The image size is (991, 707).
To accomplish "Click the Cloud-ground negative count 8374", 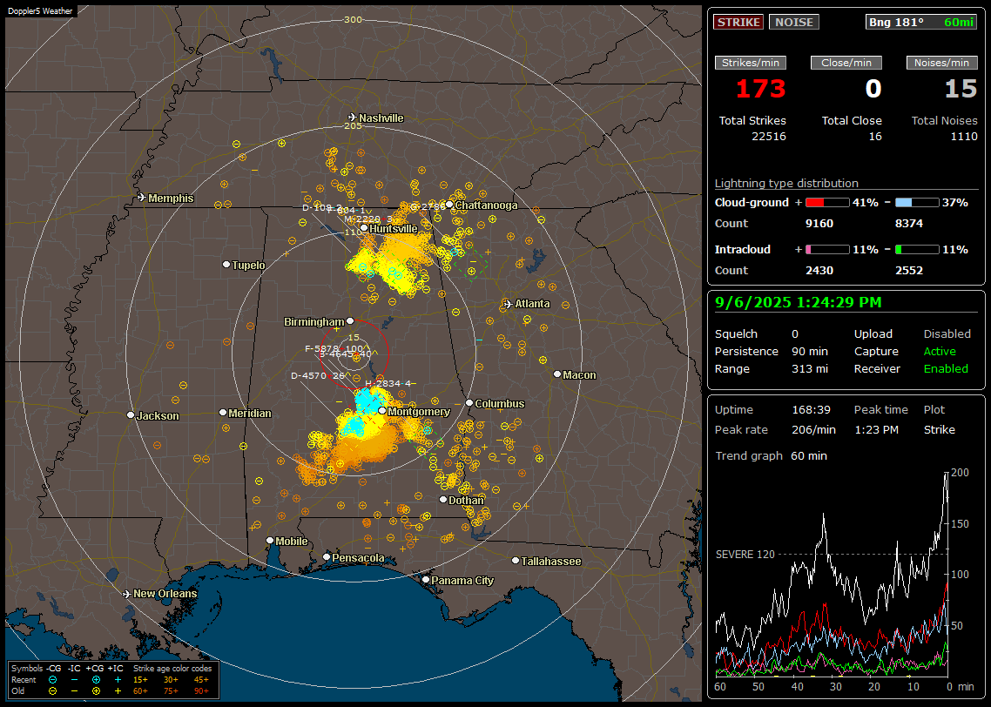I will coord(909,224).
